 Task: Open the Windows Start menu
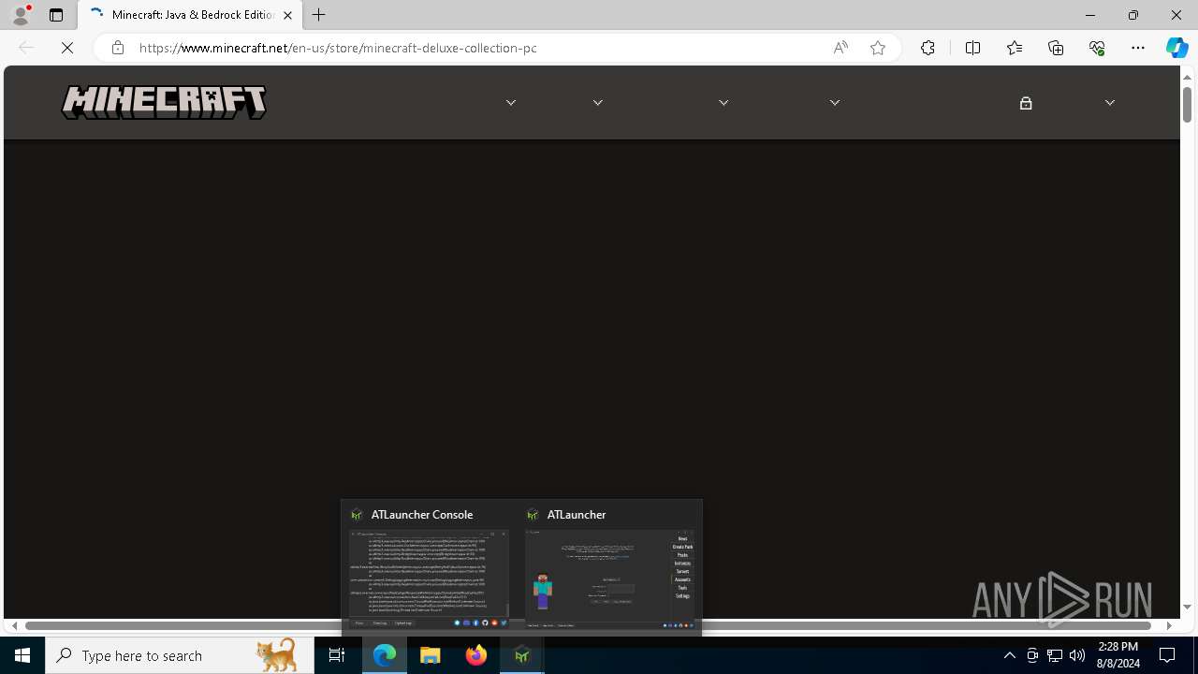coord(22,655)
